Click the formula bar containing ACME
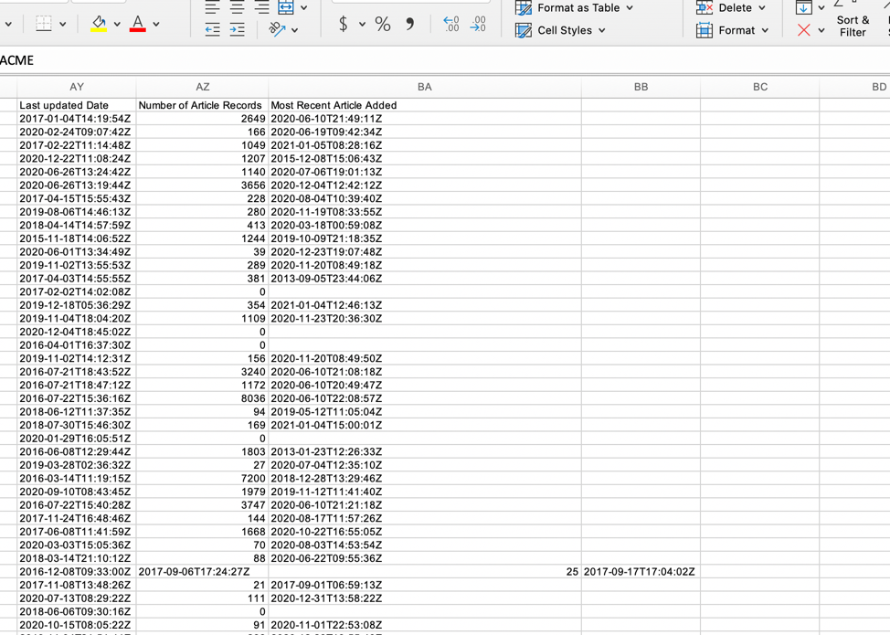 pos(366,60)
